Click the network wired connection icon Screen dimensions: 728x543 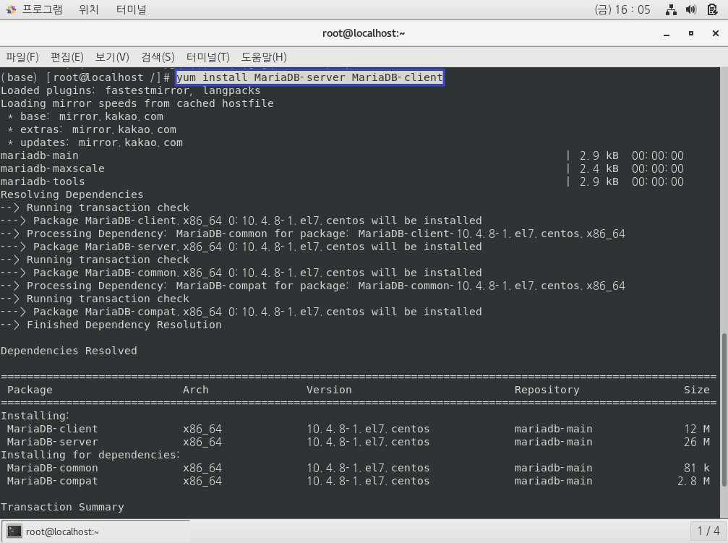pyautogui.click(x=671, y=9)
